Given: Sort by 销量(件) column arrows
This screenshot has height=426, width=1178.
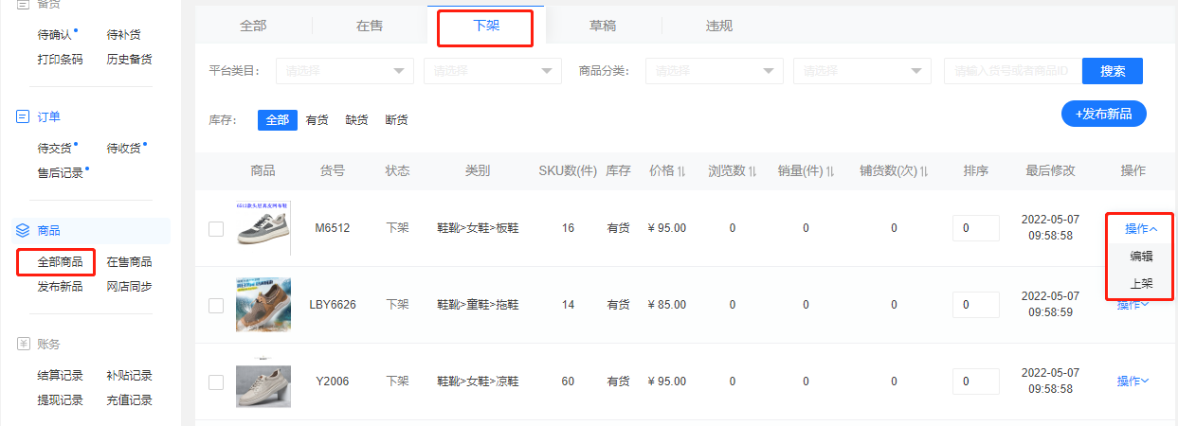Looking at the screenshot, I should point(830,171).
